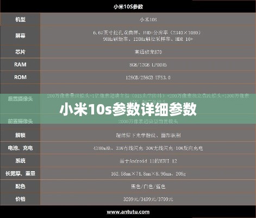Click the 屏下光学指纹 unlock value
The width and height of the screenshot is (256, 218).
click(x=148, y=135)
